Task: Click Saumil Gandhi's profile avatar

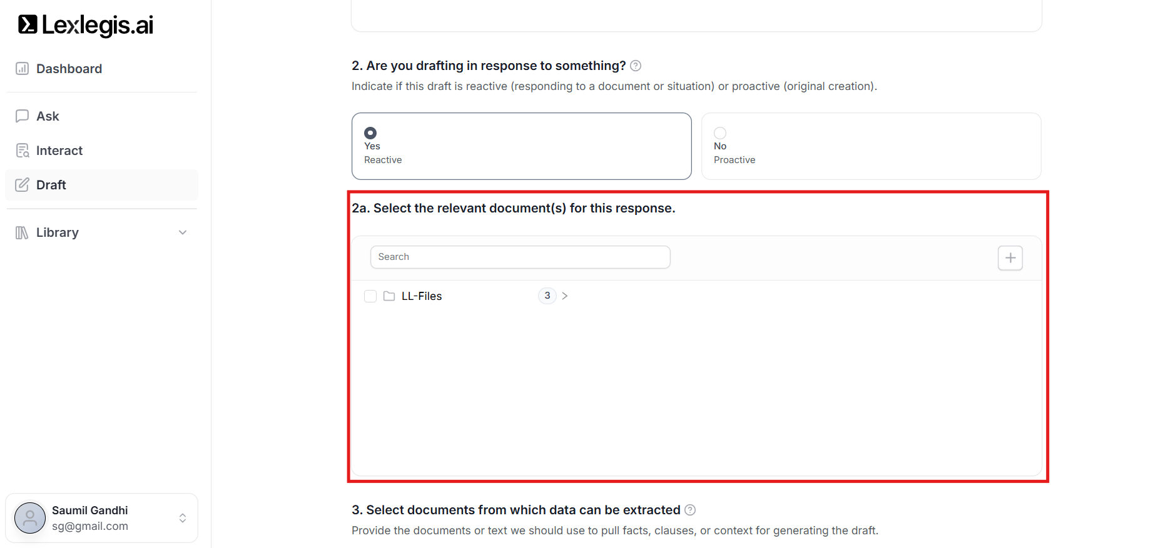Action: (x=30, y=518)
